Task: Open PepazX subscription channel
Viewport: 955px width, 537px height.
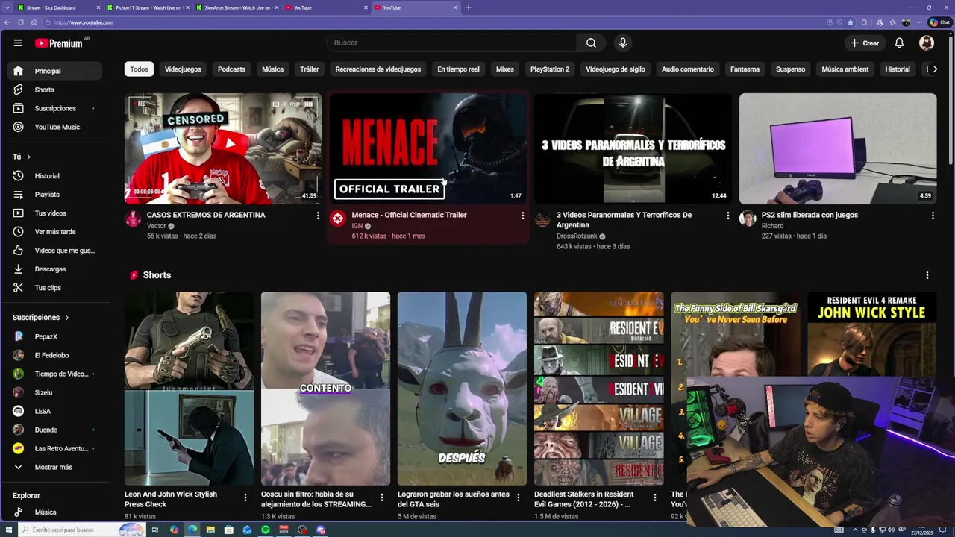Action: [54, 336]
